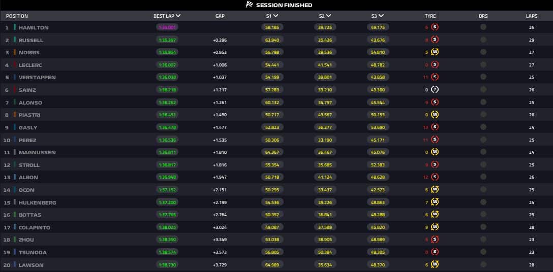Click the Position column header
The height and width of the screenshot is (272, 553).
(x=17, y=16)
